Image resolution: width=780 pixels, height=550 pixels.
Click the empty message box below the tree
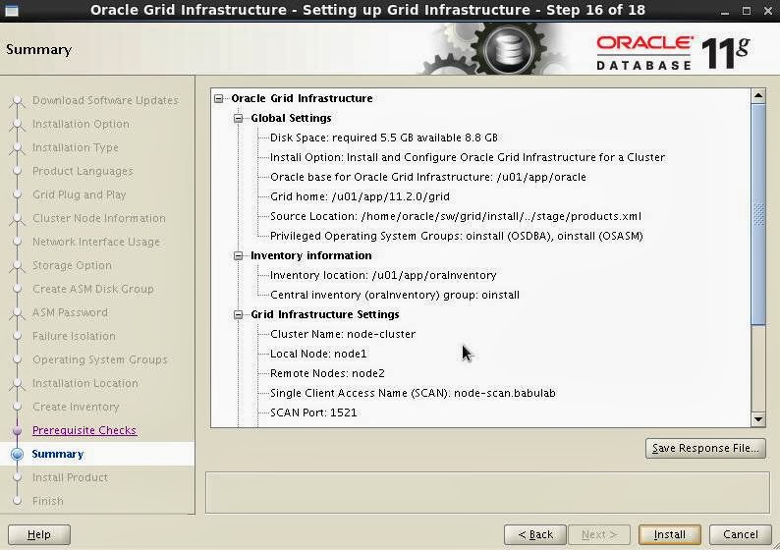pyautogui.click(x=487, y=493)
